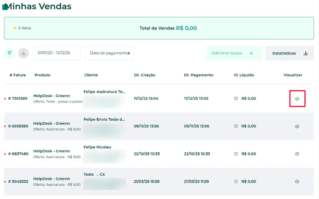319x199 pixels.
Task: Click the Adicionar busca button
Action: coord(234,53)
